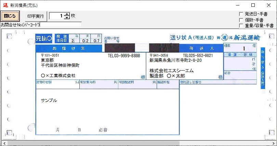Click the サンプル text in the item area
The height and width of the screenshot is (146, 277).
[x=49, y=101]
